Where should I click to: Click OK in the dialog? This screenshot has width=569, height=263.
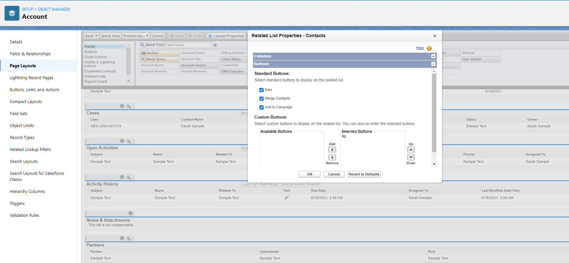[310, 174]
